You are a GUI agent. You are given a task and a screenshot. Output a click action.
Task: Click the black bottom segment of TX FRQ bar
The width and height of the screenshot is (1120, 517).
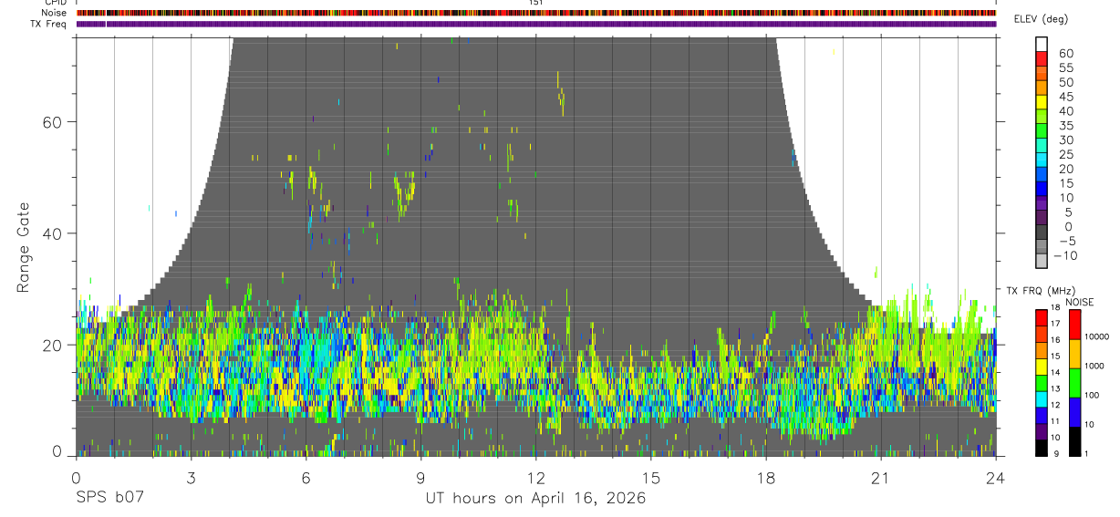click(1042, 448)
